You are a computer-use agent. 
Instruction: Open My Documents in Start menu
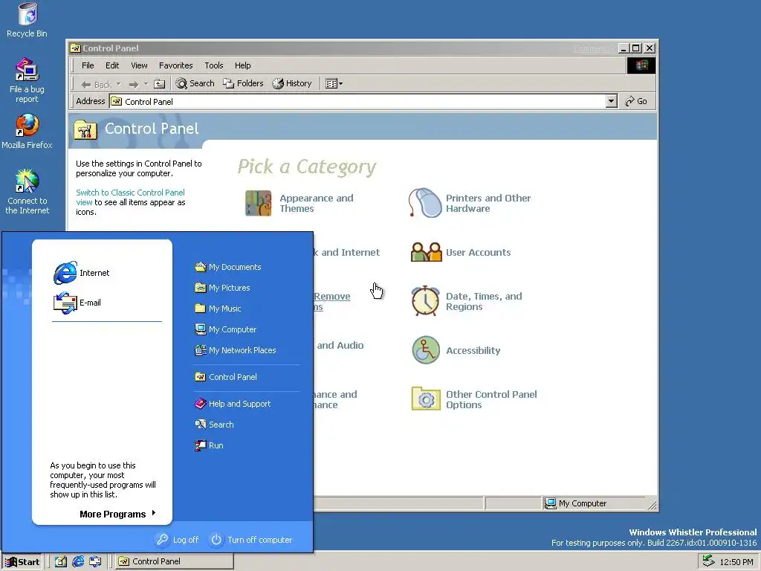click(x=227, y=267)
